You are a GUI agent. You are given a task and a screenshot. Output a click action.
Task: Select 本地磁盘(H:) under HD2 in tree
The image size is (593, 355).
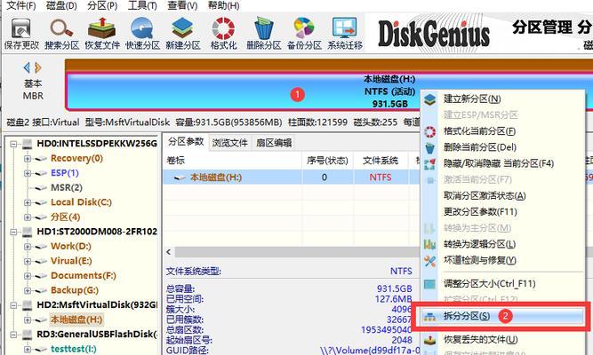76,319
